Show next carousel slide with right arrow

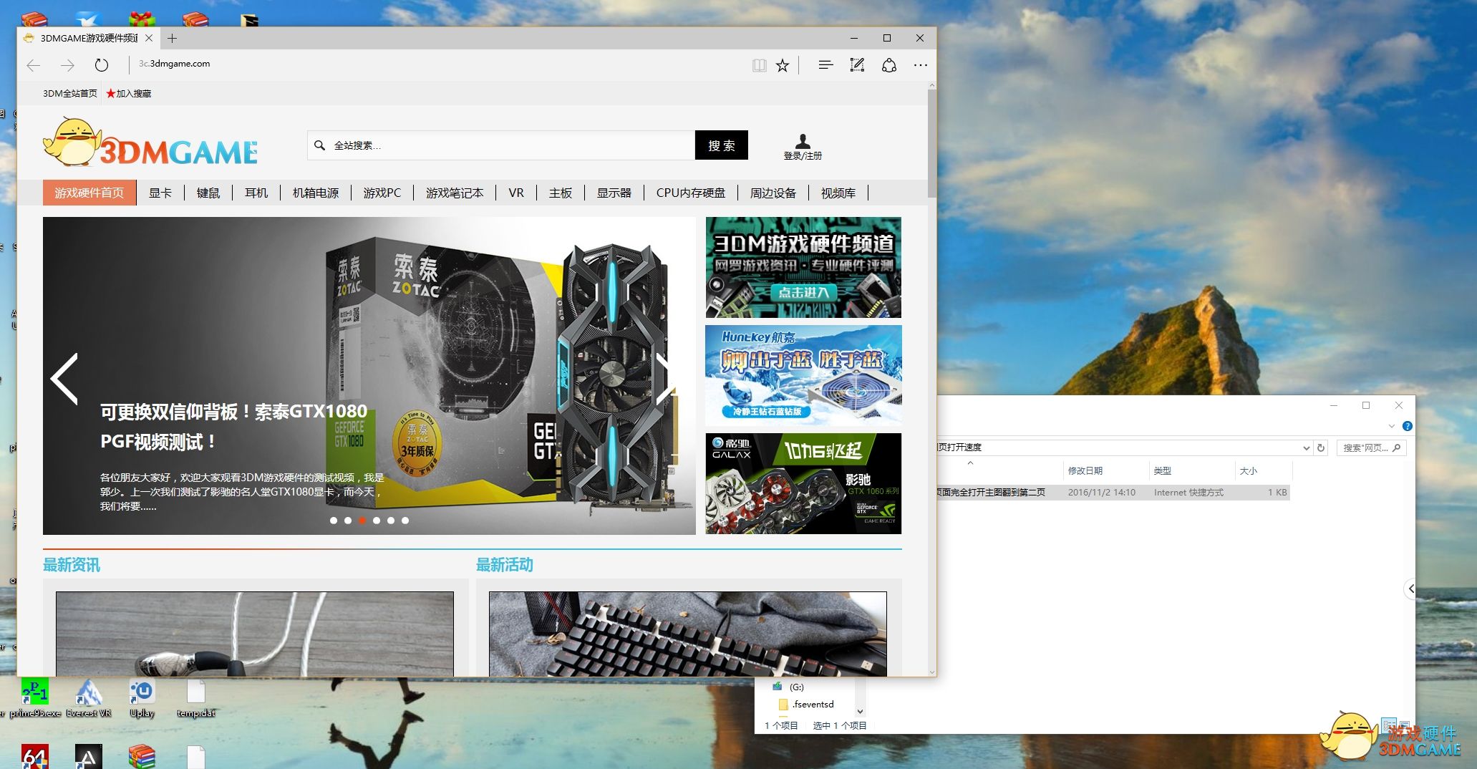coord(666,379)
